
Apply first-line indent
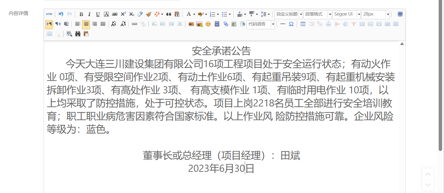click(66, 24)
